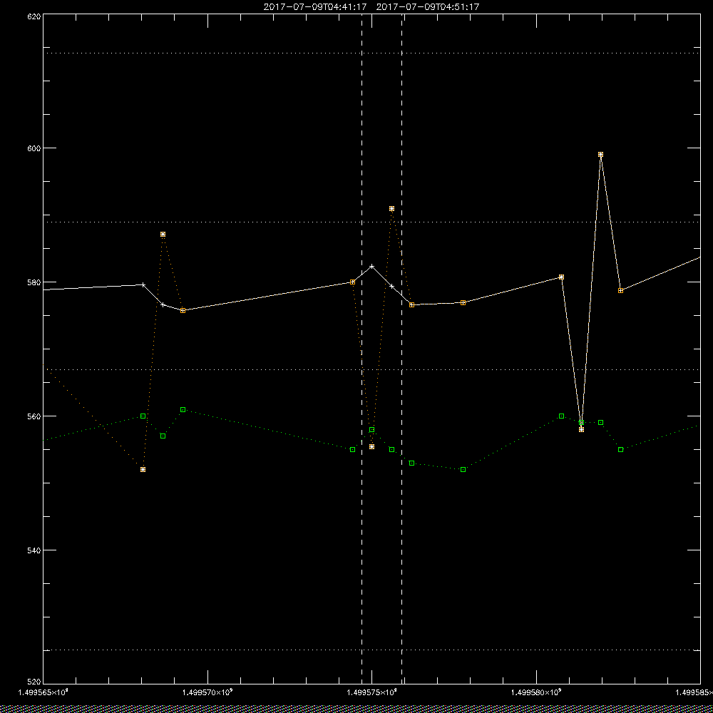Click the 1.499575×10⁹ x-axis label

[372, 692]
